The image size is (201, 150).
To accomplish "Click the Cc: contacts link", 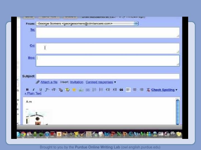I will [x=32, y=46].
